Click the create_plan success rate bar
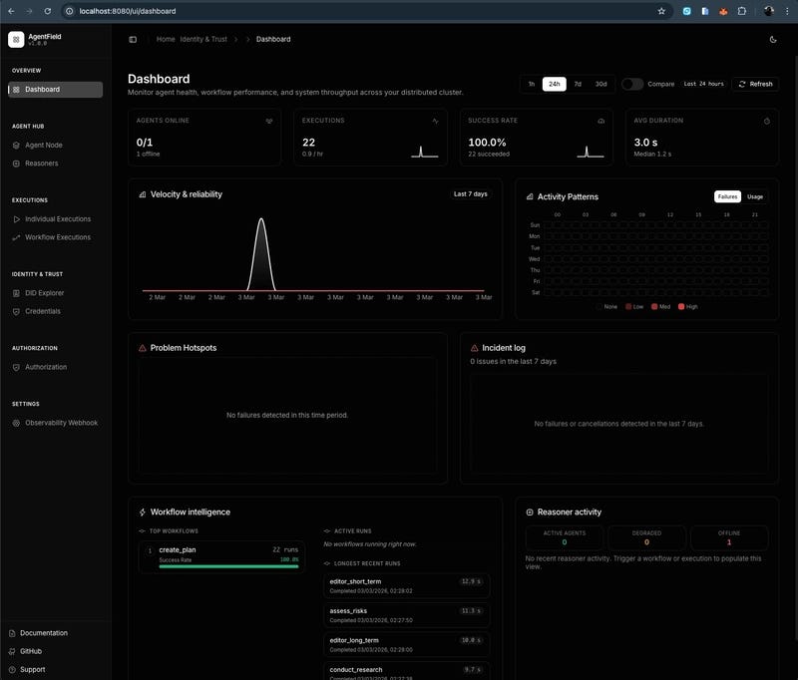Viewport: 798px width, 680px height. [229, 566]
